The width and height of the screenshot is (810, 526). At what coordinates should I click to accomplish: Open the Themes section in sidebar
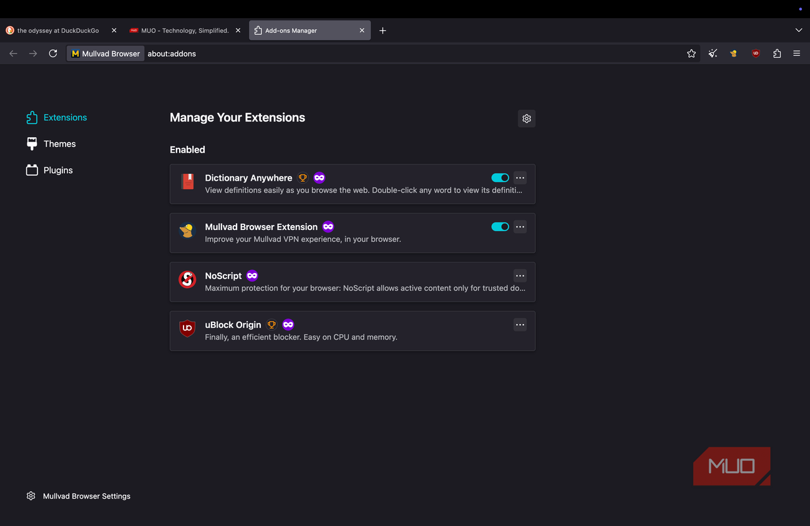coord(51,144)
